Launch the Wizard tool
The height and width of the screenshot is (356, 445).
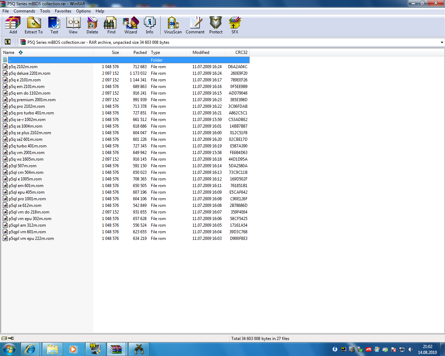tap(131, 25)
